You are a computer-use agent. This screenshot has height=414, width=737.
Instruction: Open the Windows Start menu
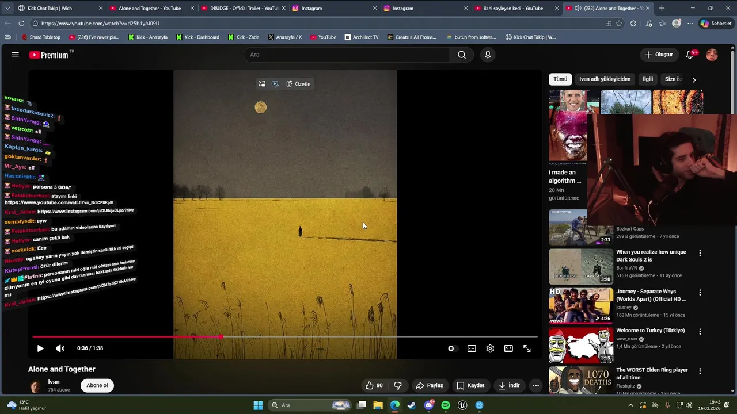[x=258, y=405]
